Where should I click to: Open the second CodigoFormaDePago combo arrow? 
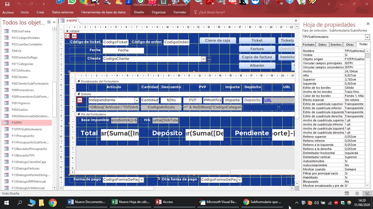239,180
